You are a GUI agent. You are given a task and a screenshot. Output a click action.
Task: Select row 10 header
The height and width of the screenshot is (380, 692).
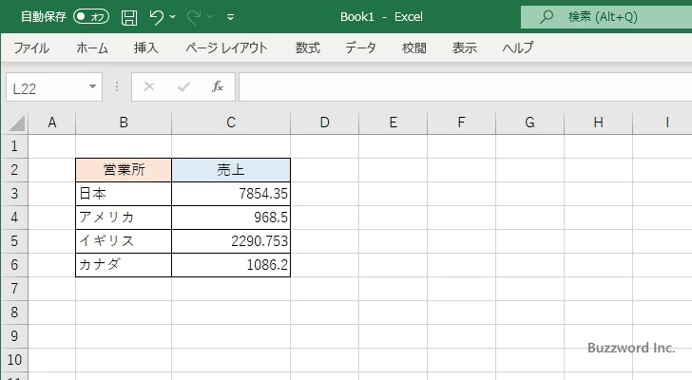pyautogui.click(x=14, y=360)
